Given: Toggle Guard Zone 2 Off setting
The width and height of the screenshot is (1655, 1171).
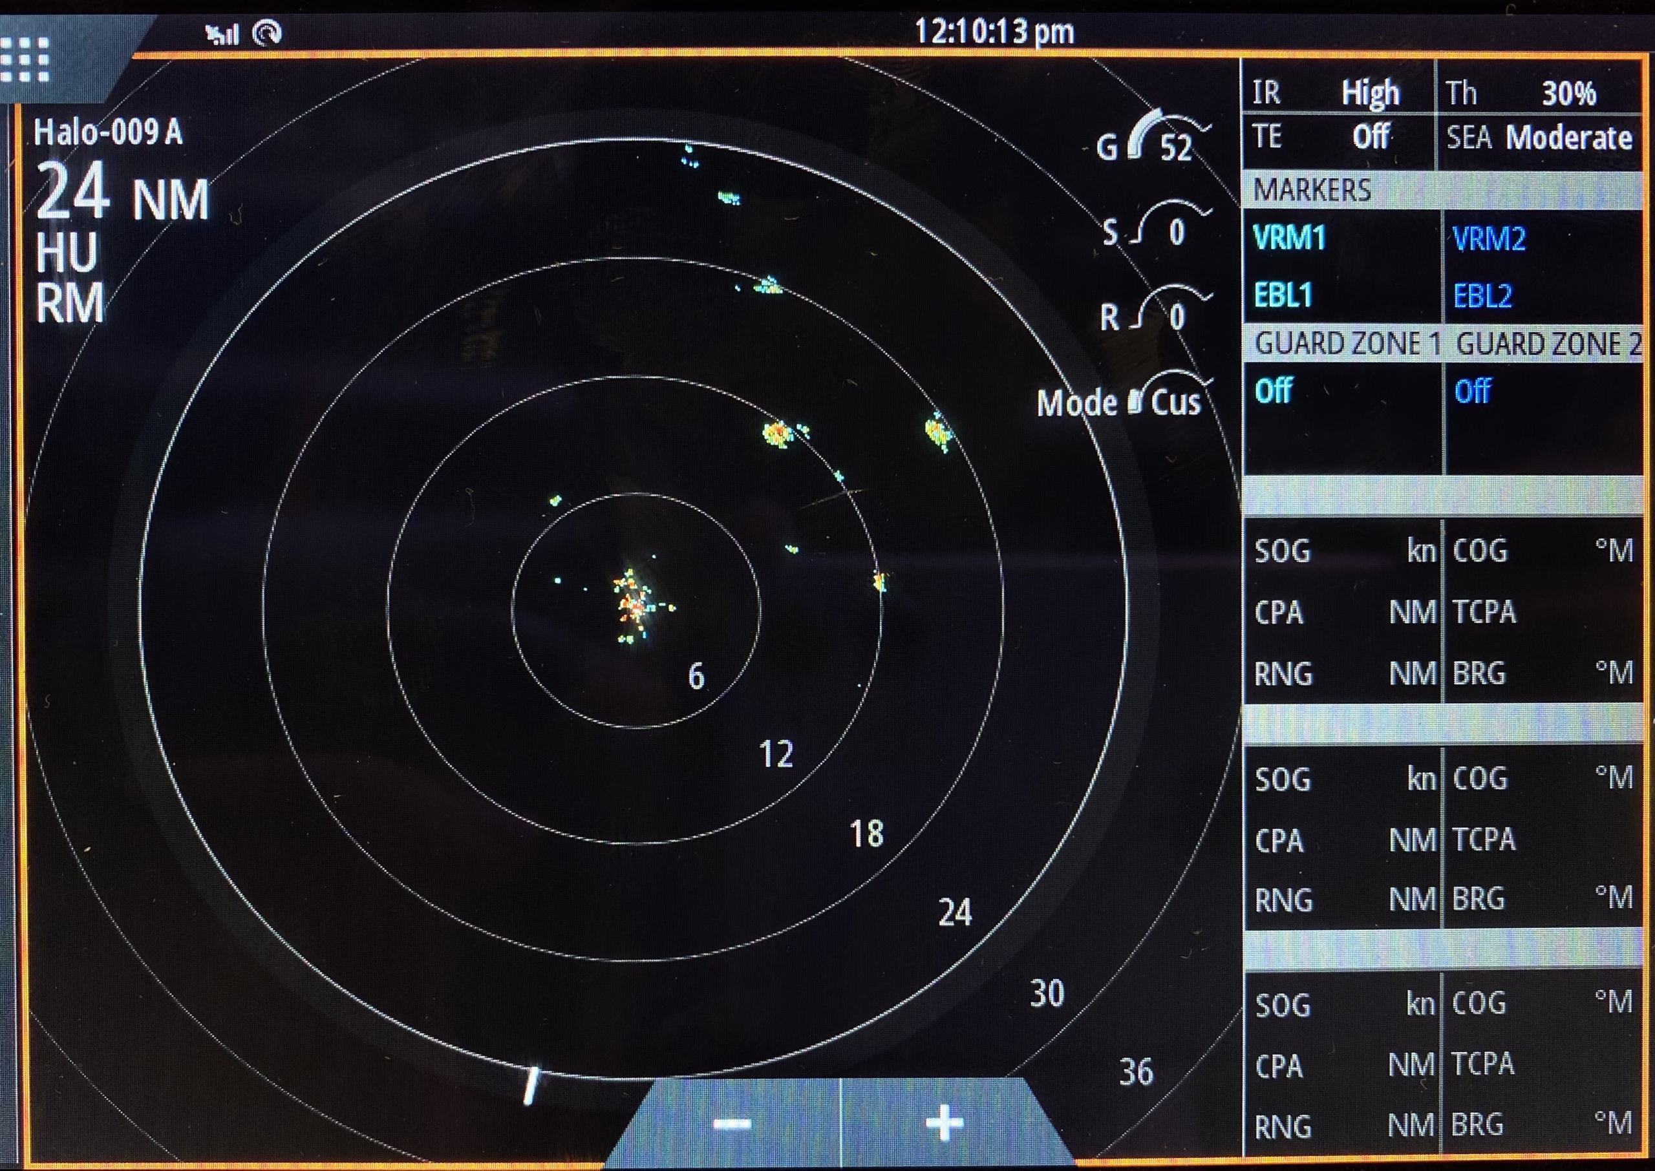Looking at the screenshot, I should (1473, 391).
